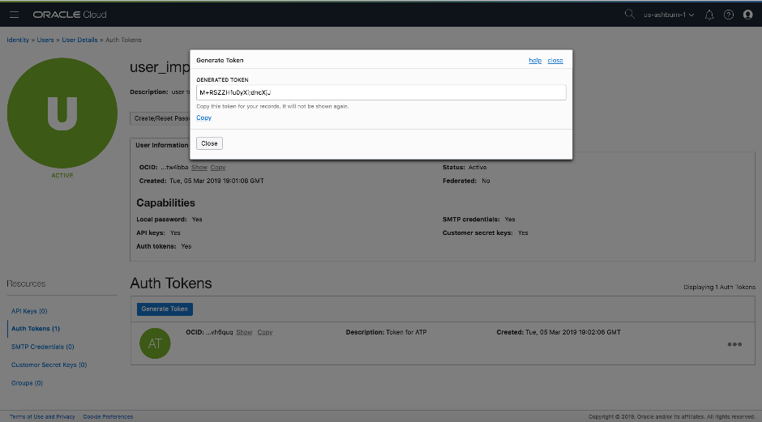Open the three-dot actions menu for token

734,344
